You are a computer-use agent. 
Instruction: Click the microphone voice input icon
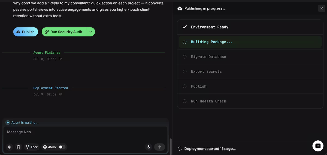tap(149, 147)
